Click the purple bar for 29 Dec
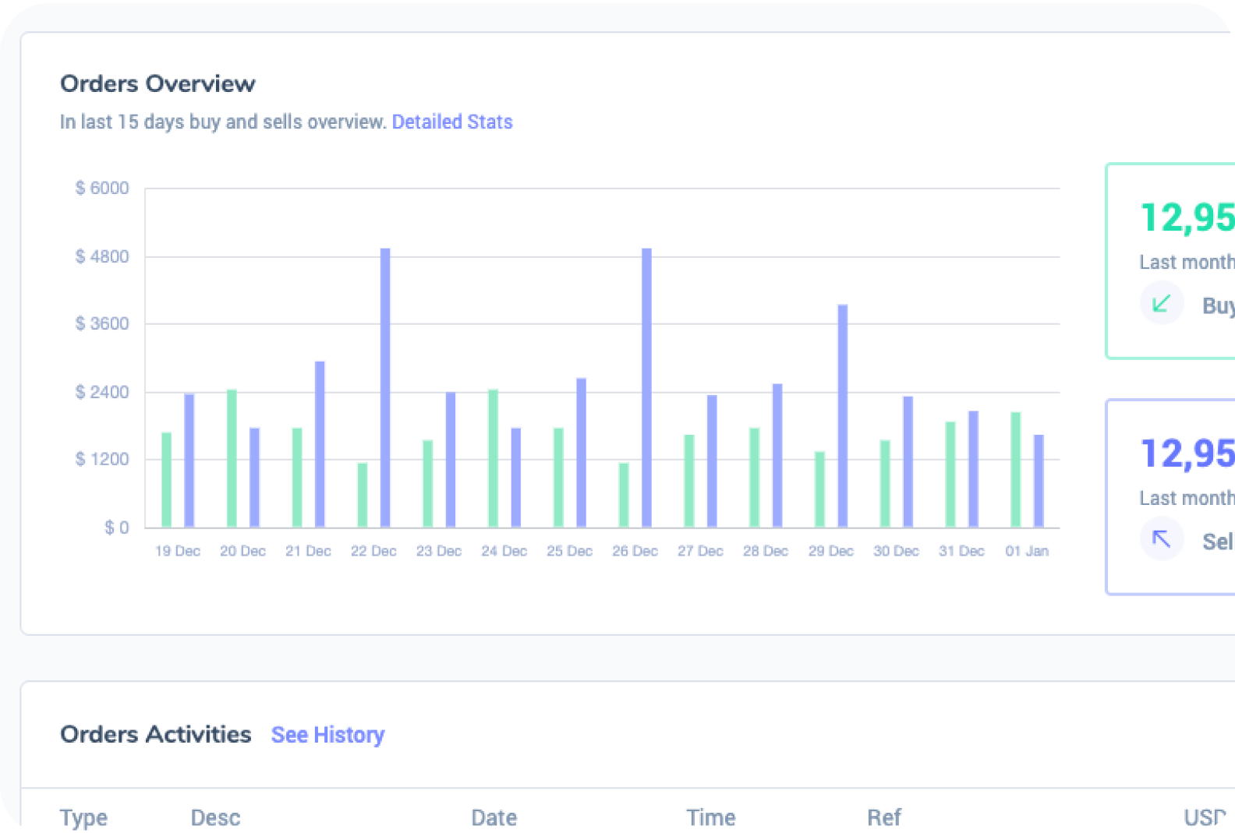This screenshot has width=1235, height=833. (x=843, y=415)
